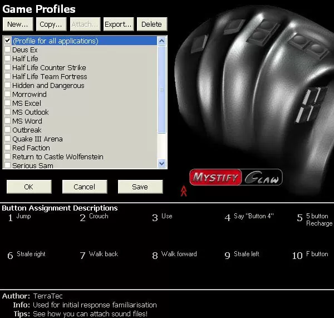Click the Export... button
Viewport: 334px width, 318px height.
coord(119,25)
